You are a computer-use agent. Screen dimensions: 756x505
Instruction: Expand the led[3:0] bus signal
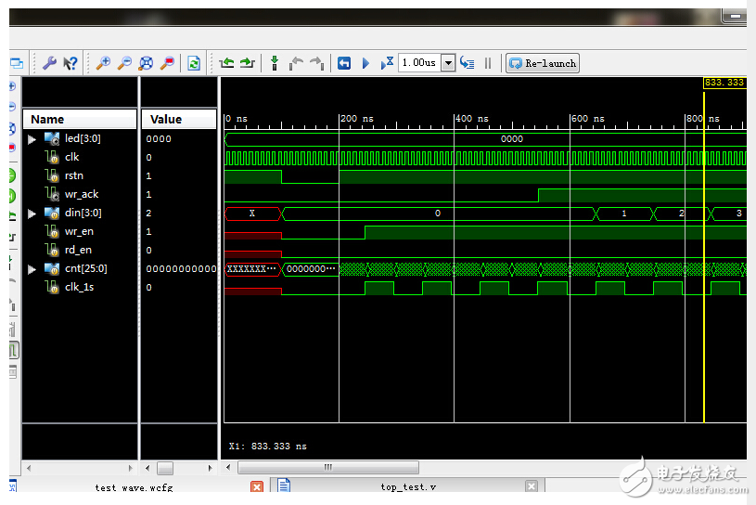(x=32, y=139)
